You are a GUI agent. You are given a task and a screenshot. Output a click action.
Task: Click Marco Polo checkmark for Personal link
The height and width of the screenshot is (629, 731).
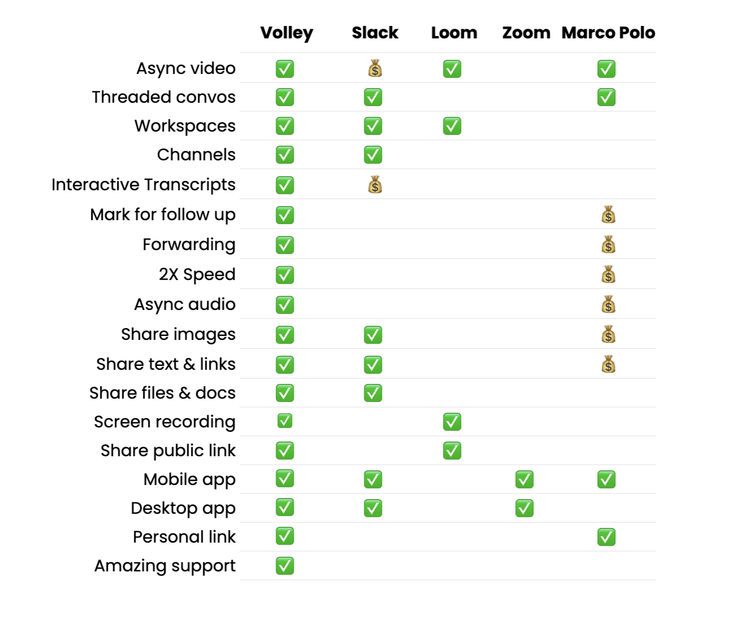[x=606, y=537]
